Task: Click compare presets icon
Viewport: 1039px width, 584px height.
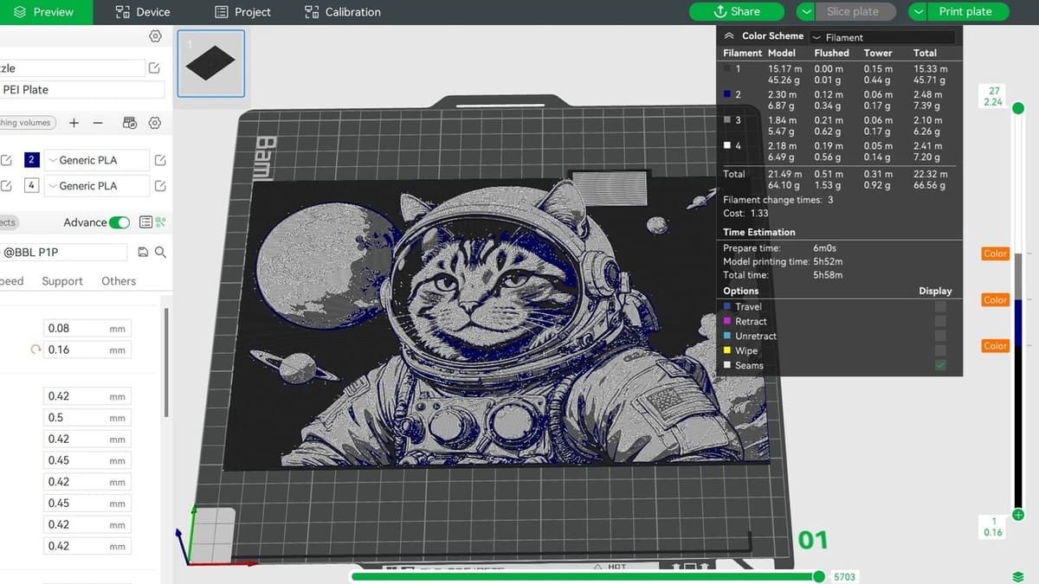Action: pos(159,222)
